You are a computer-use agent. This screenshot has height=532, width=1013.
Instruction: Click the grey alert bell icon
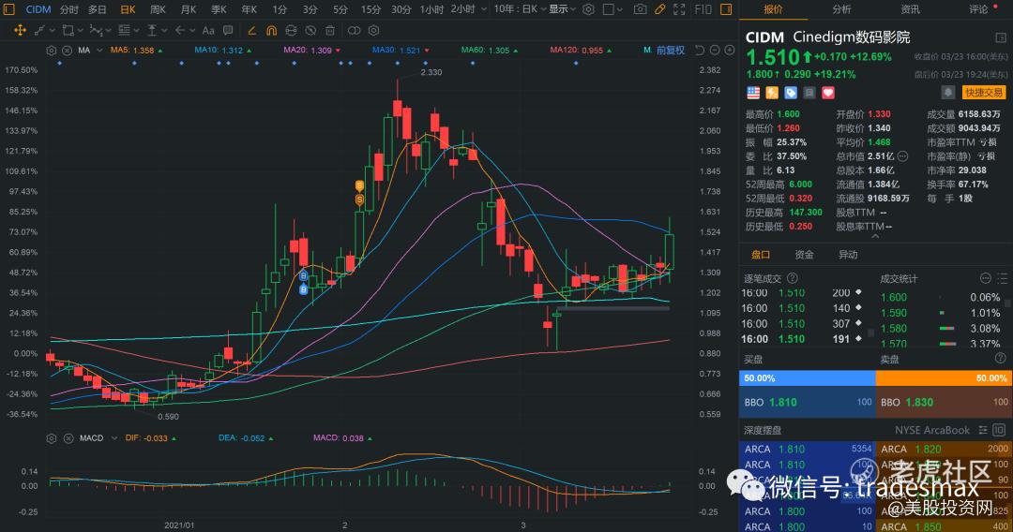pyautogui.click(x=947, y=92)
